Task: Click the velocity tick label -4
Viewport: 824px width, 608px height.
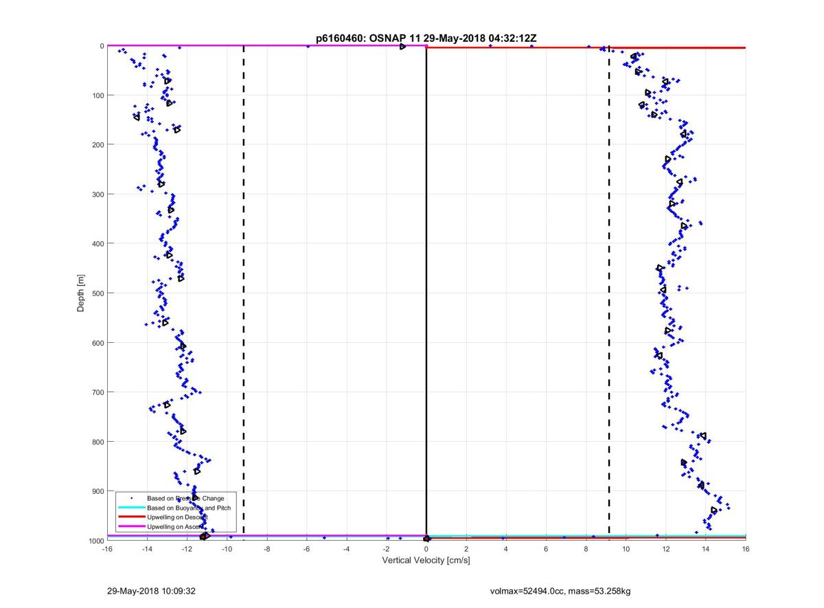Action: 346,549
